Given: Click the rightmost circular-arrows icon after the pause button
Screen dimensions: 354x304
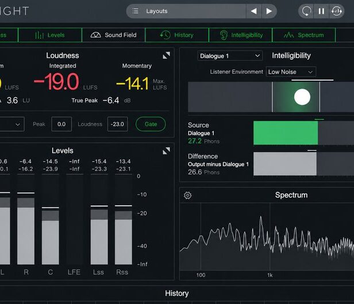Looking at the screenshot, I should tap(336, 11).
